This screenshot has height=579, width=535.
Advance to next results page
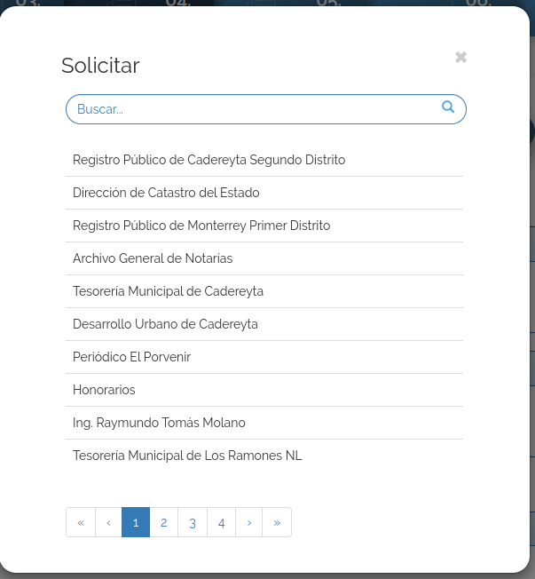249,522
